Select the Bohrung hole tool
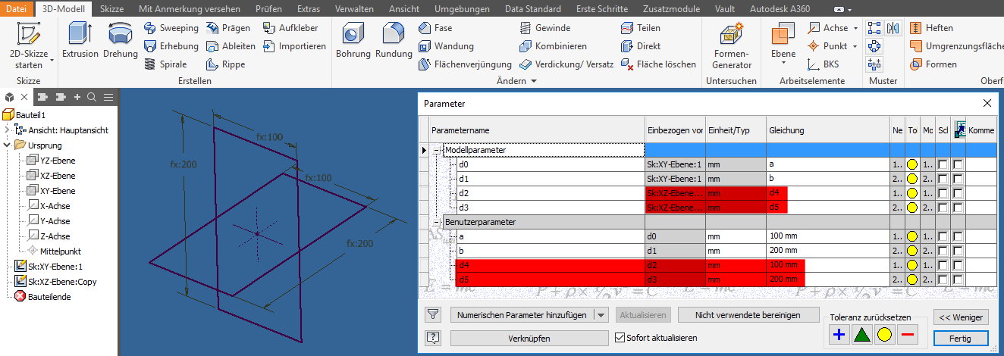 point(353,40)
